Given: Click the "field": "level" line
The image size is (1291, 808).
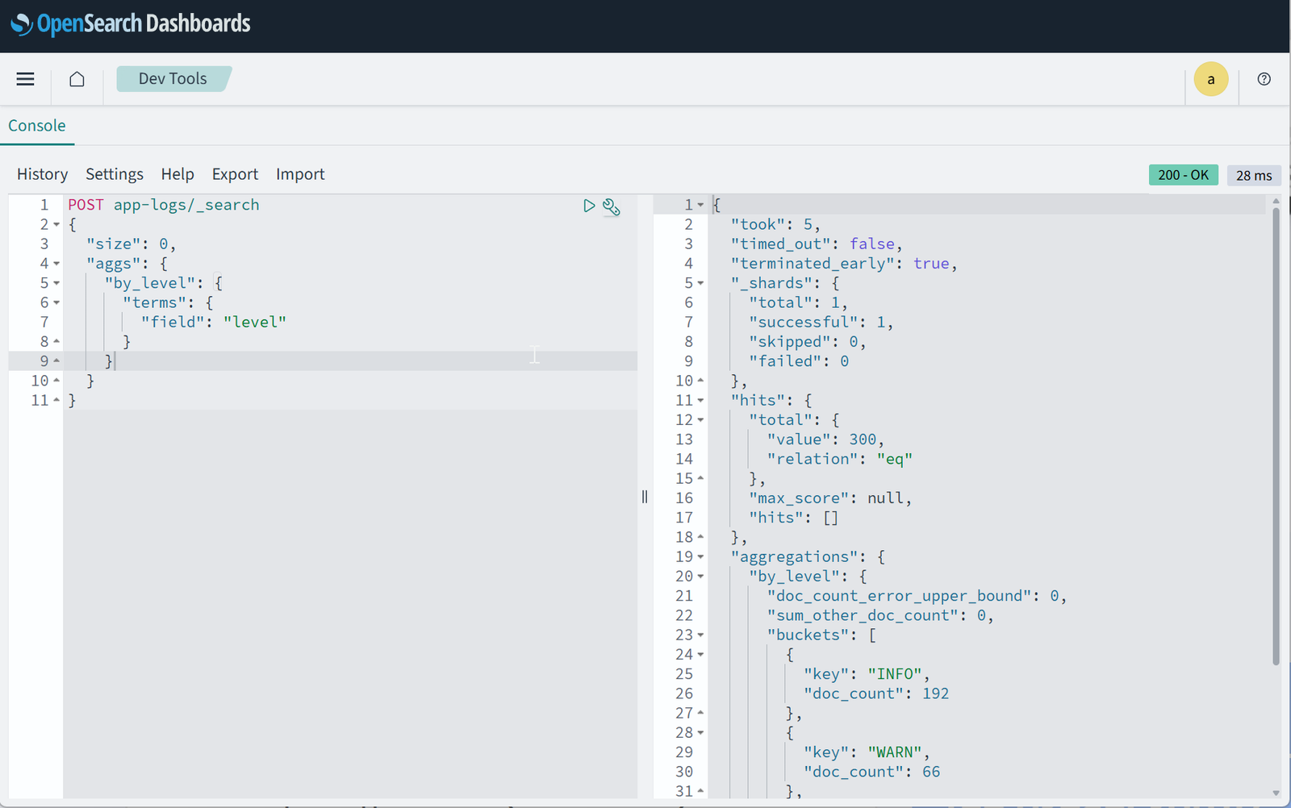Looking at the screenshot, I should click(x=214, y=323).
